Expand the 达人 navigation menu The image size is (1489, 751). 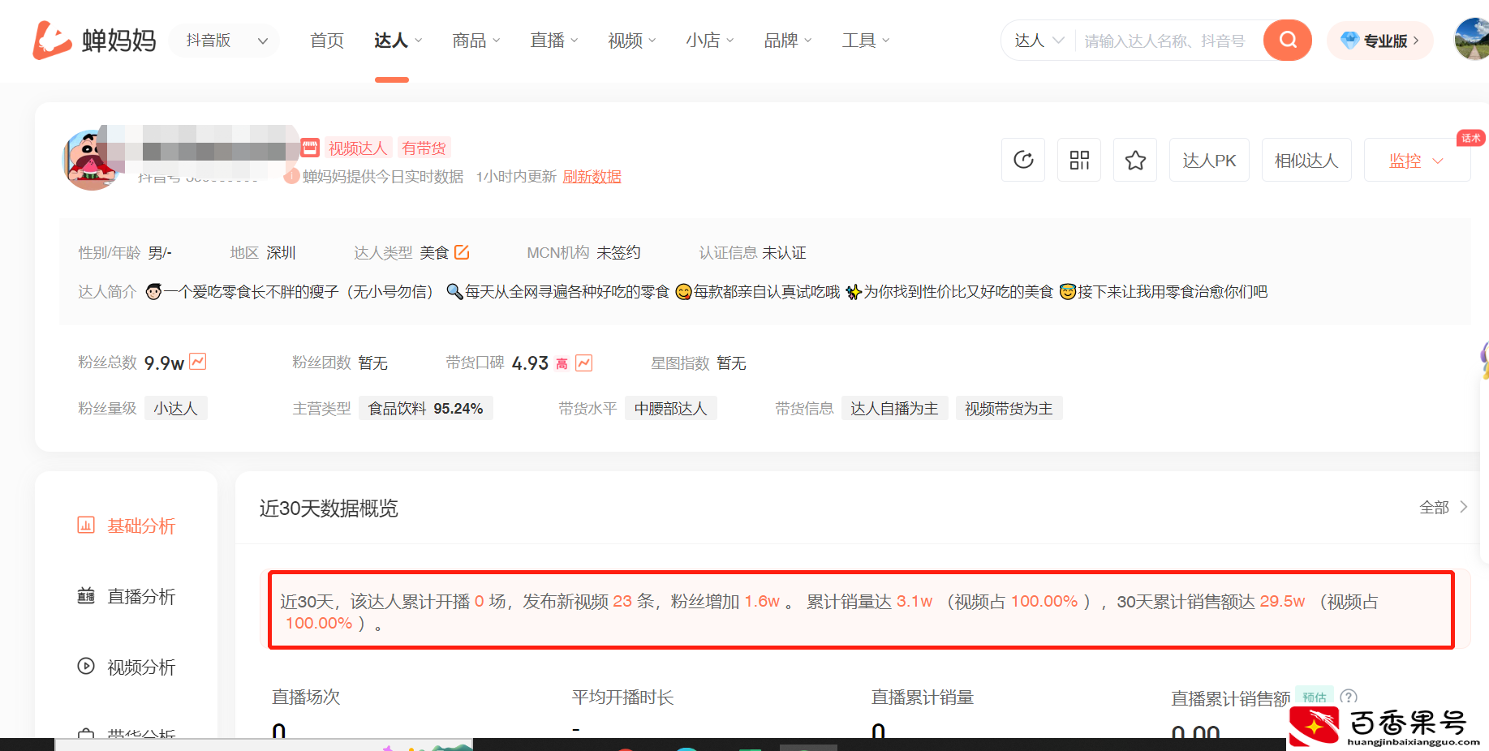[x=398, y=40]
